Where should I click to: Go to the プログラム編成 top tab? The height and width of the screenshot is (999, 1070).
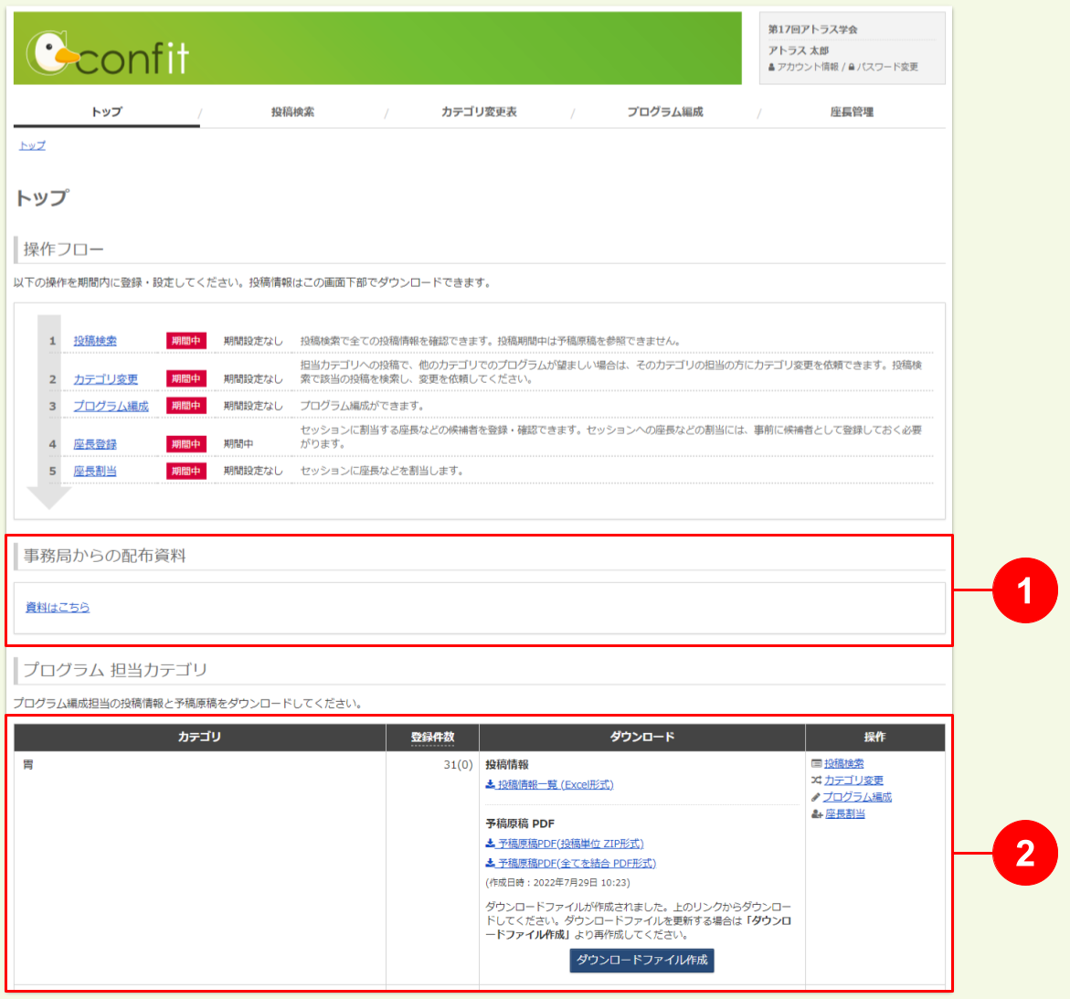click(665, 112)
